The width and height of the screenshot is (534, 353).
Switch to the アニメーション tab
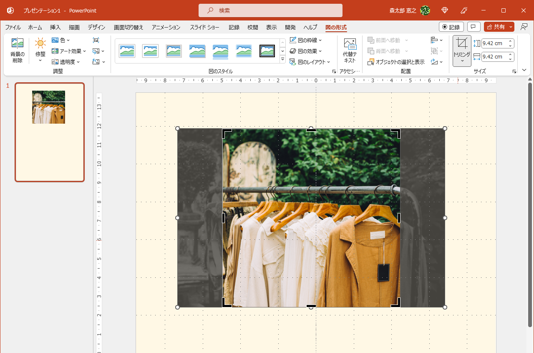[166, 27]
